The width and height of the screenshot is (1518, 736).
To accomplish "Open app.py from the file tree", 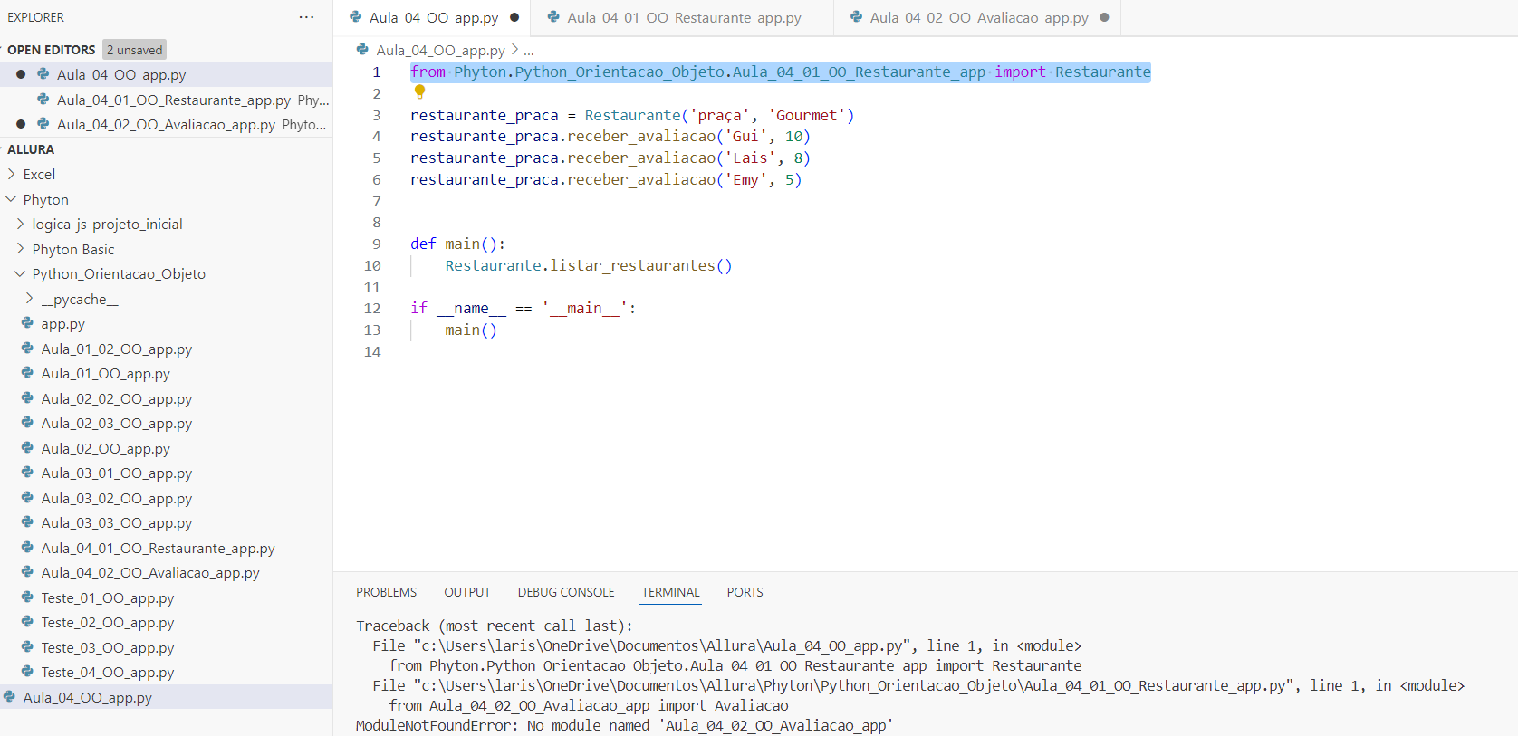I will [62, 323].
